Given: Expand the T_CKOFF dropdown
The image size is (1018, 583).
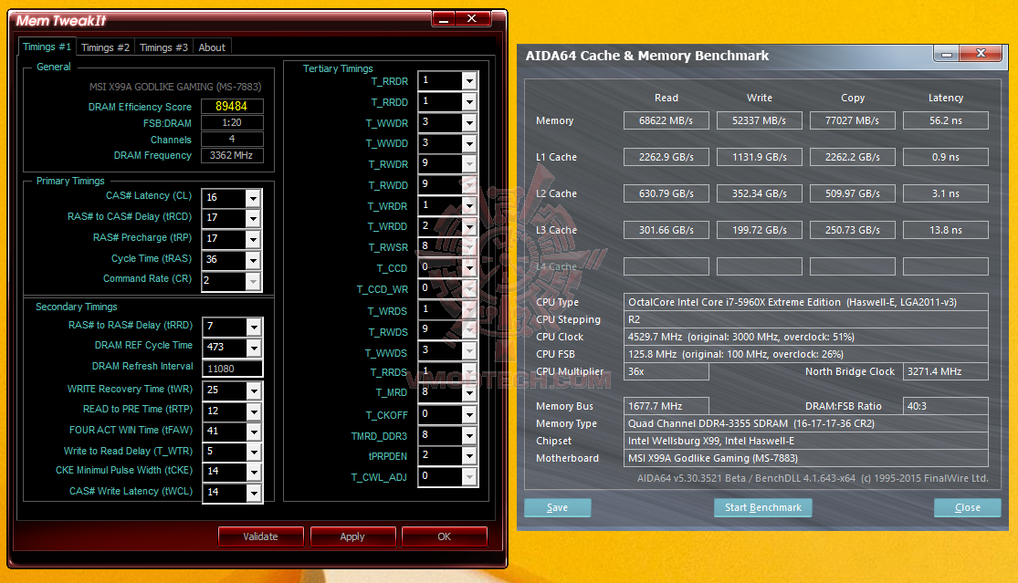Looking at the screenshot, I should click(x=469, y=413).
